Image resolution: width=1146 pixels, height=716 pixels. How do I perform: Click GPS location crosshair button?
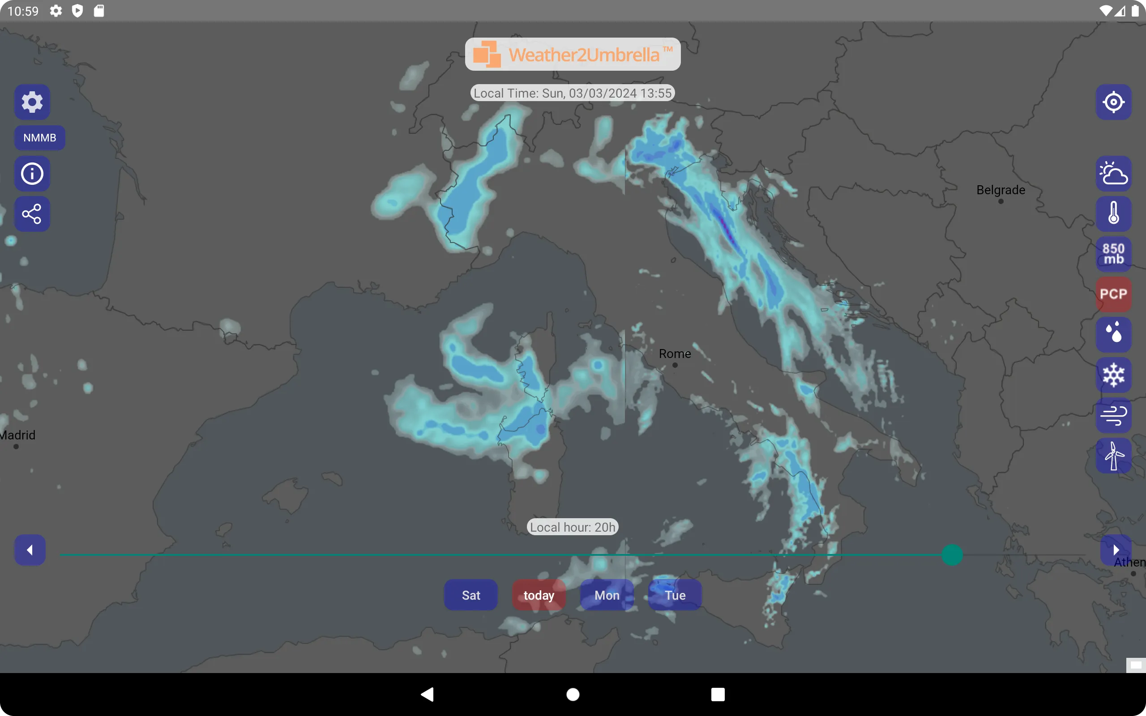[x=1114, y=102]
